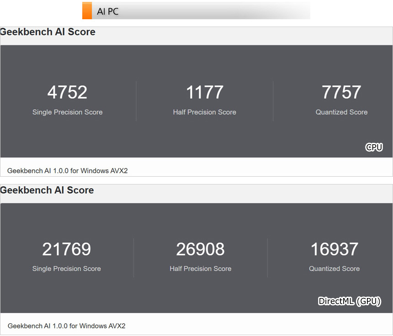Click the 21769 single precision score
The width and height of the screenshot is (393, 336).
pyautogui.click(x=66, y=249)
